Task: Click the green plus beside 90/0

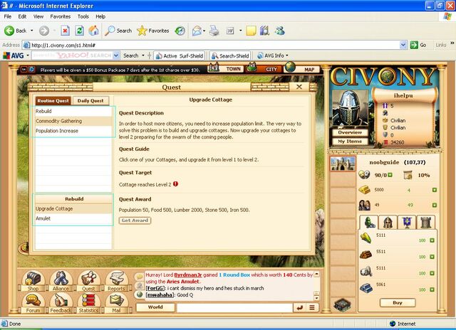Action: pos(390,175)
